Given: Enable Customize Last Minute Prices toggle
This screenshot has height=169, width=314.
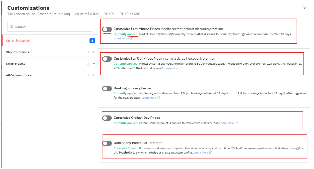Looking at the screenshot, I should coord(107,29).
